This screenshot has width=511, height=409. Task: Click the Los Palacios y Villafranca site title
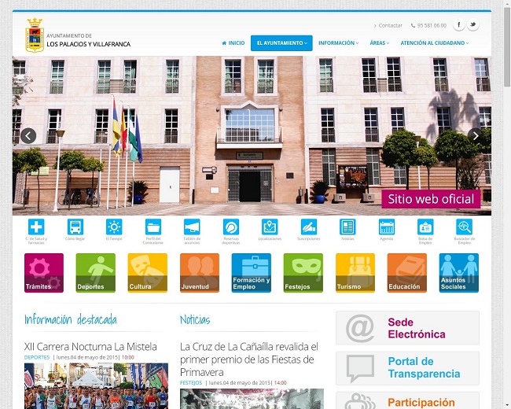[x=88, y=44]
